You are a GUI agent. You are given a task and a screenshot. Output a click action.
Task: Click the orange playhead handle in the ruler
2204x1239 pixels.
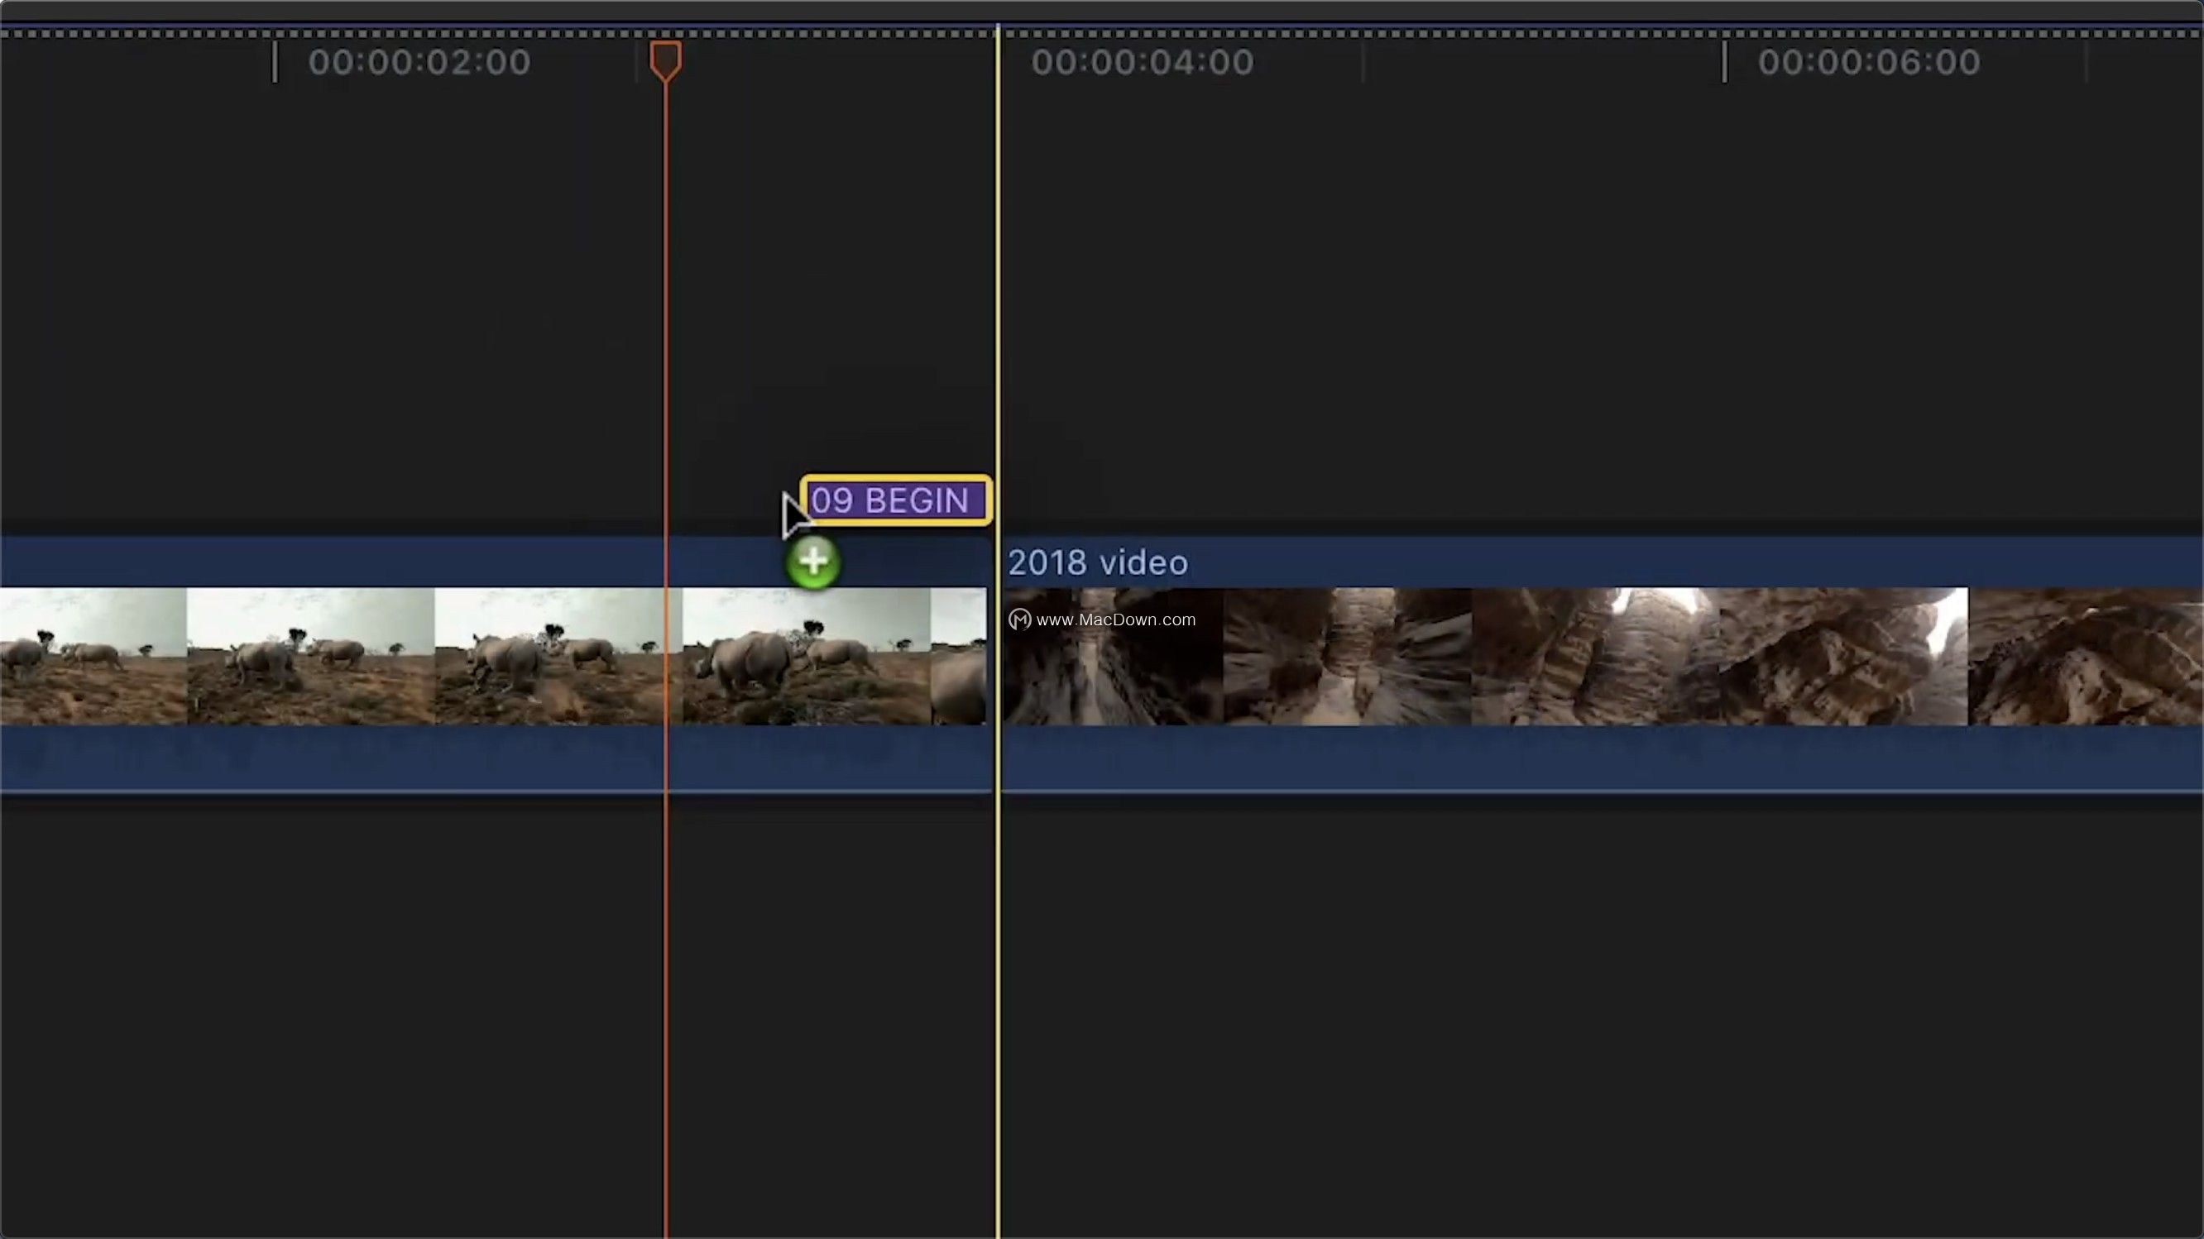point(666,60)
